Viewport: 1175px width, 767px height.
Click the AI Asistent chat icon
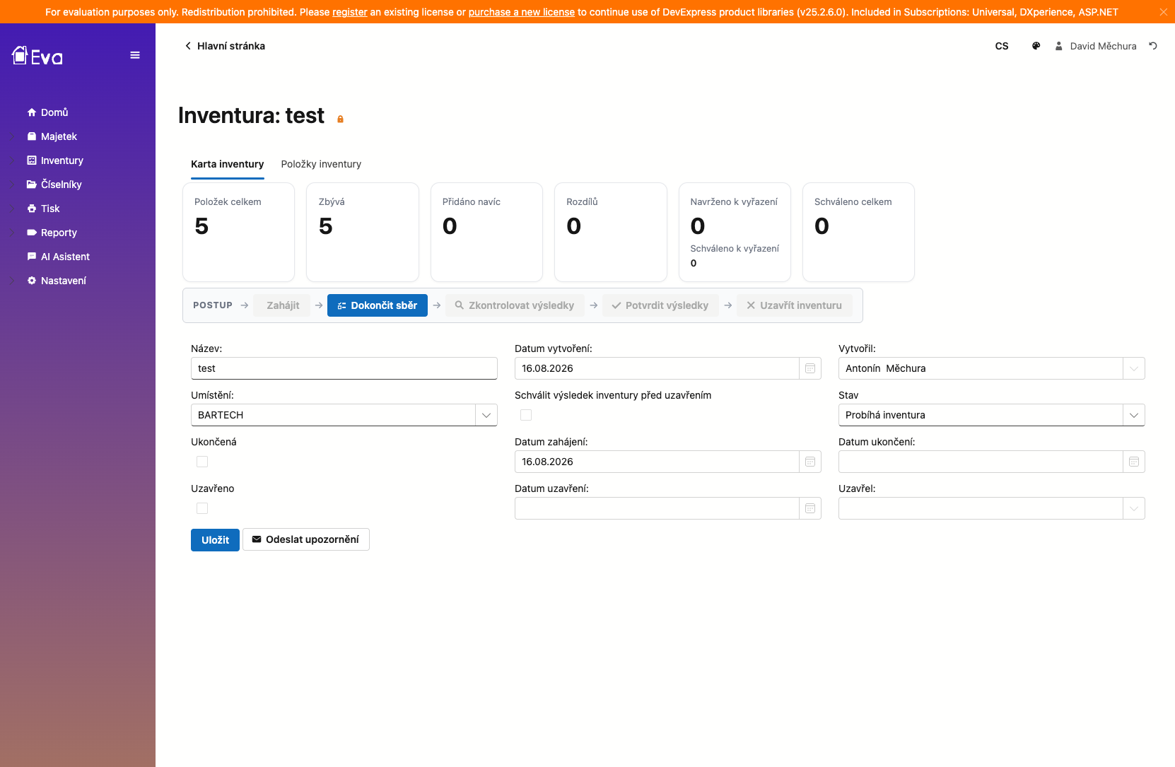click(32, 257)
